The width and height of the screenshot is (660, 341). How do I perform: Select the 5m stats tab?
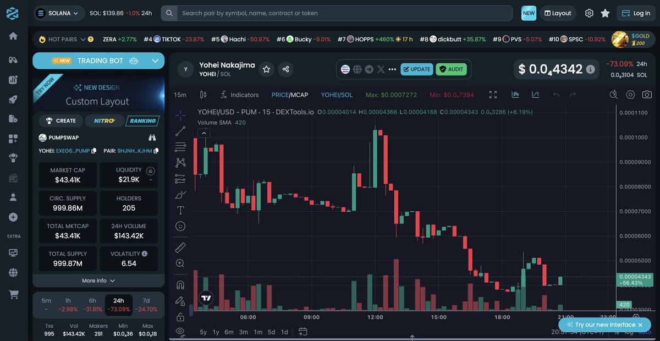point(46,305)
